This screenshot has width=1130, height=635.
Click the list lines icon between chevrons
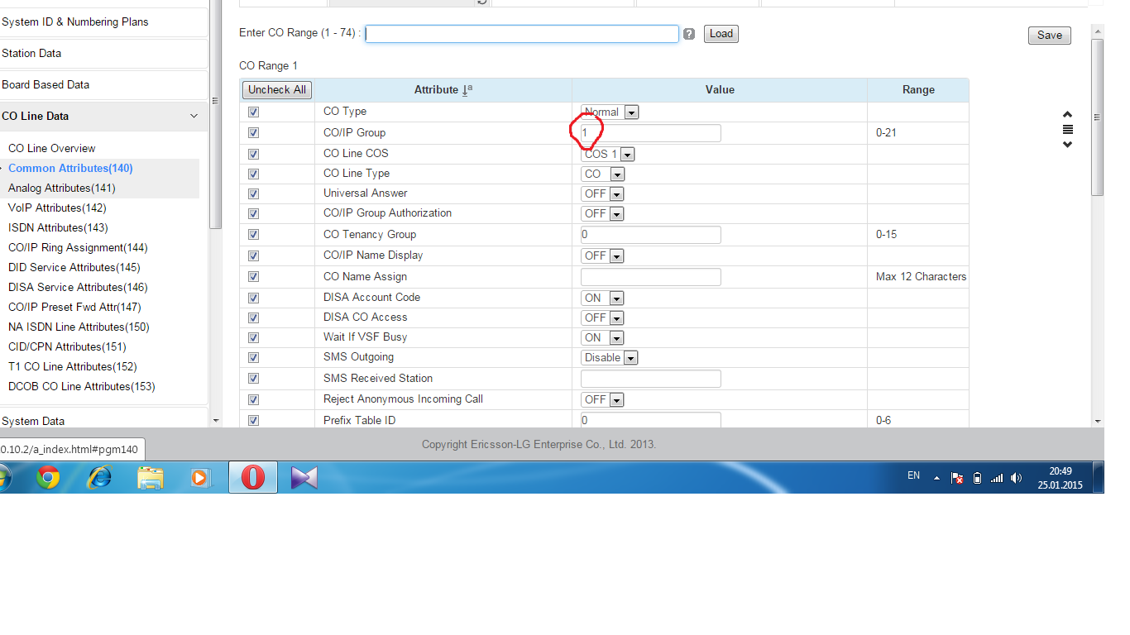1067,130
